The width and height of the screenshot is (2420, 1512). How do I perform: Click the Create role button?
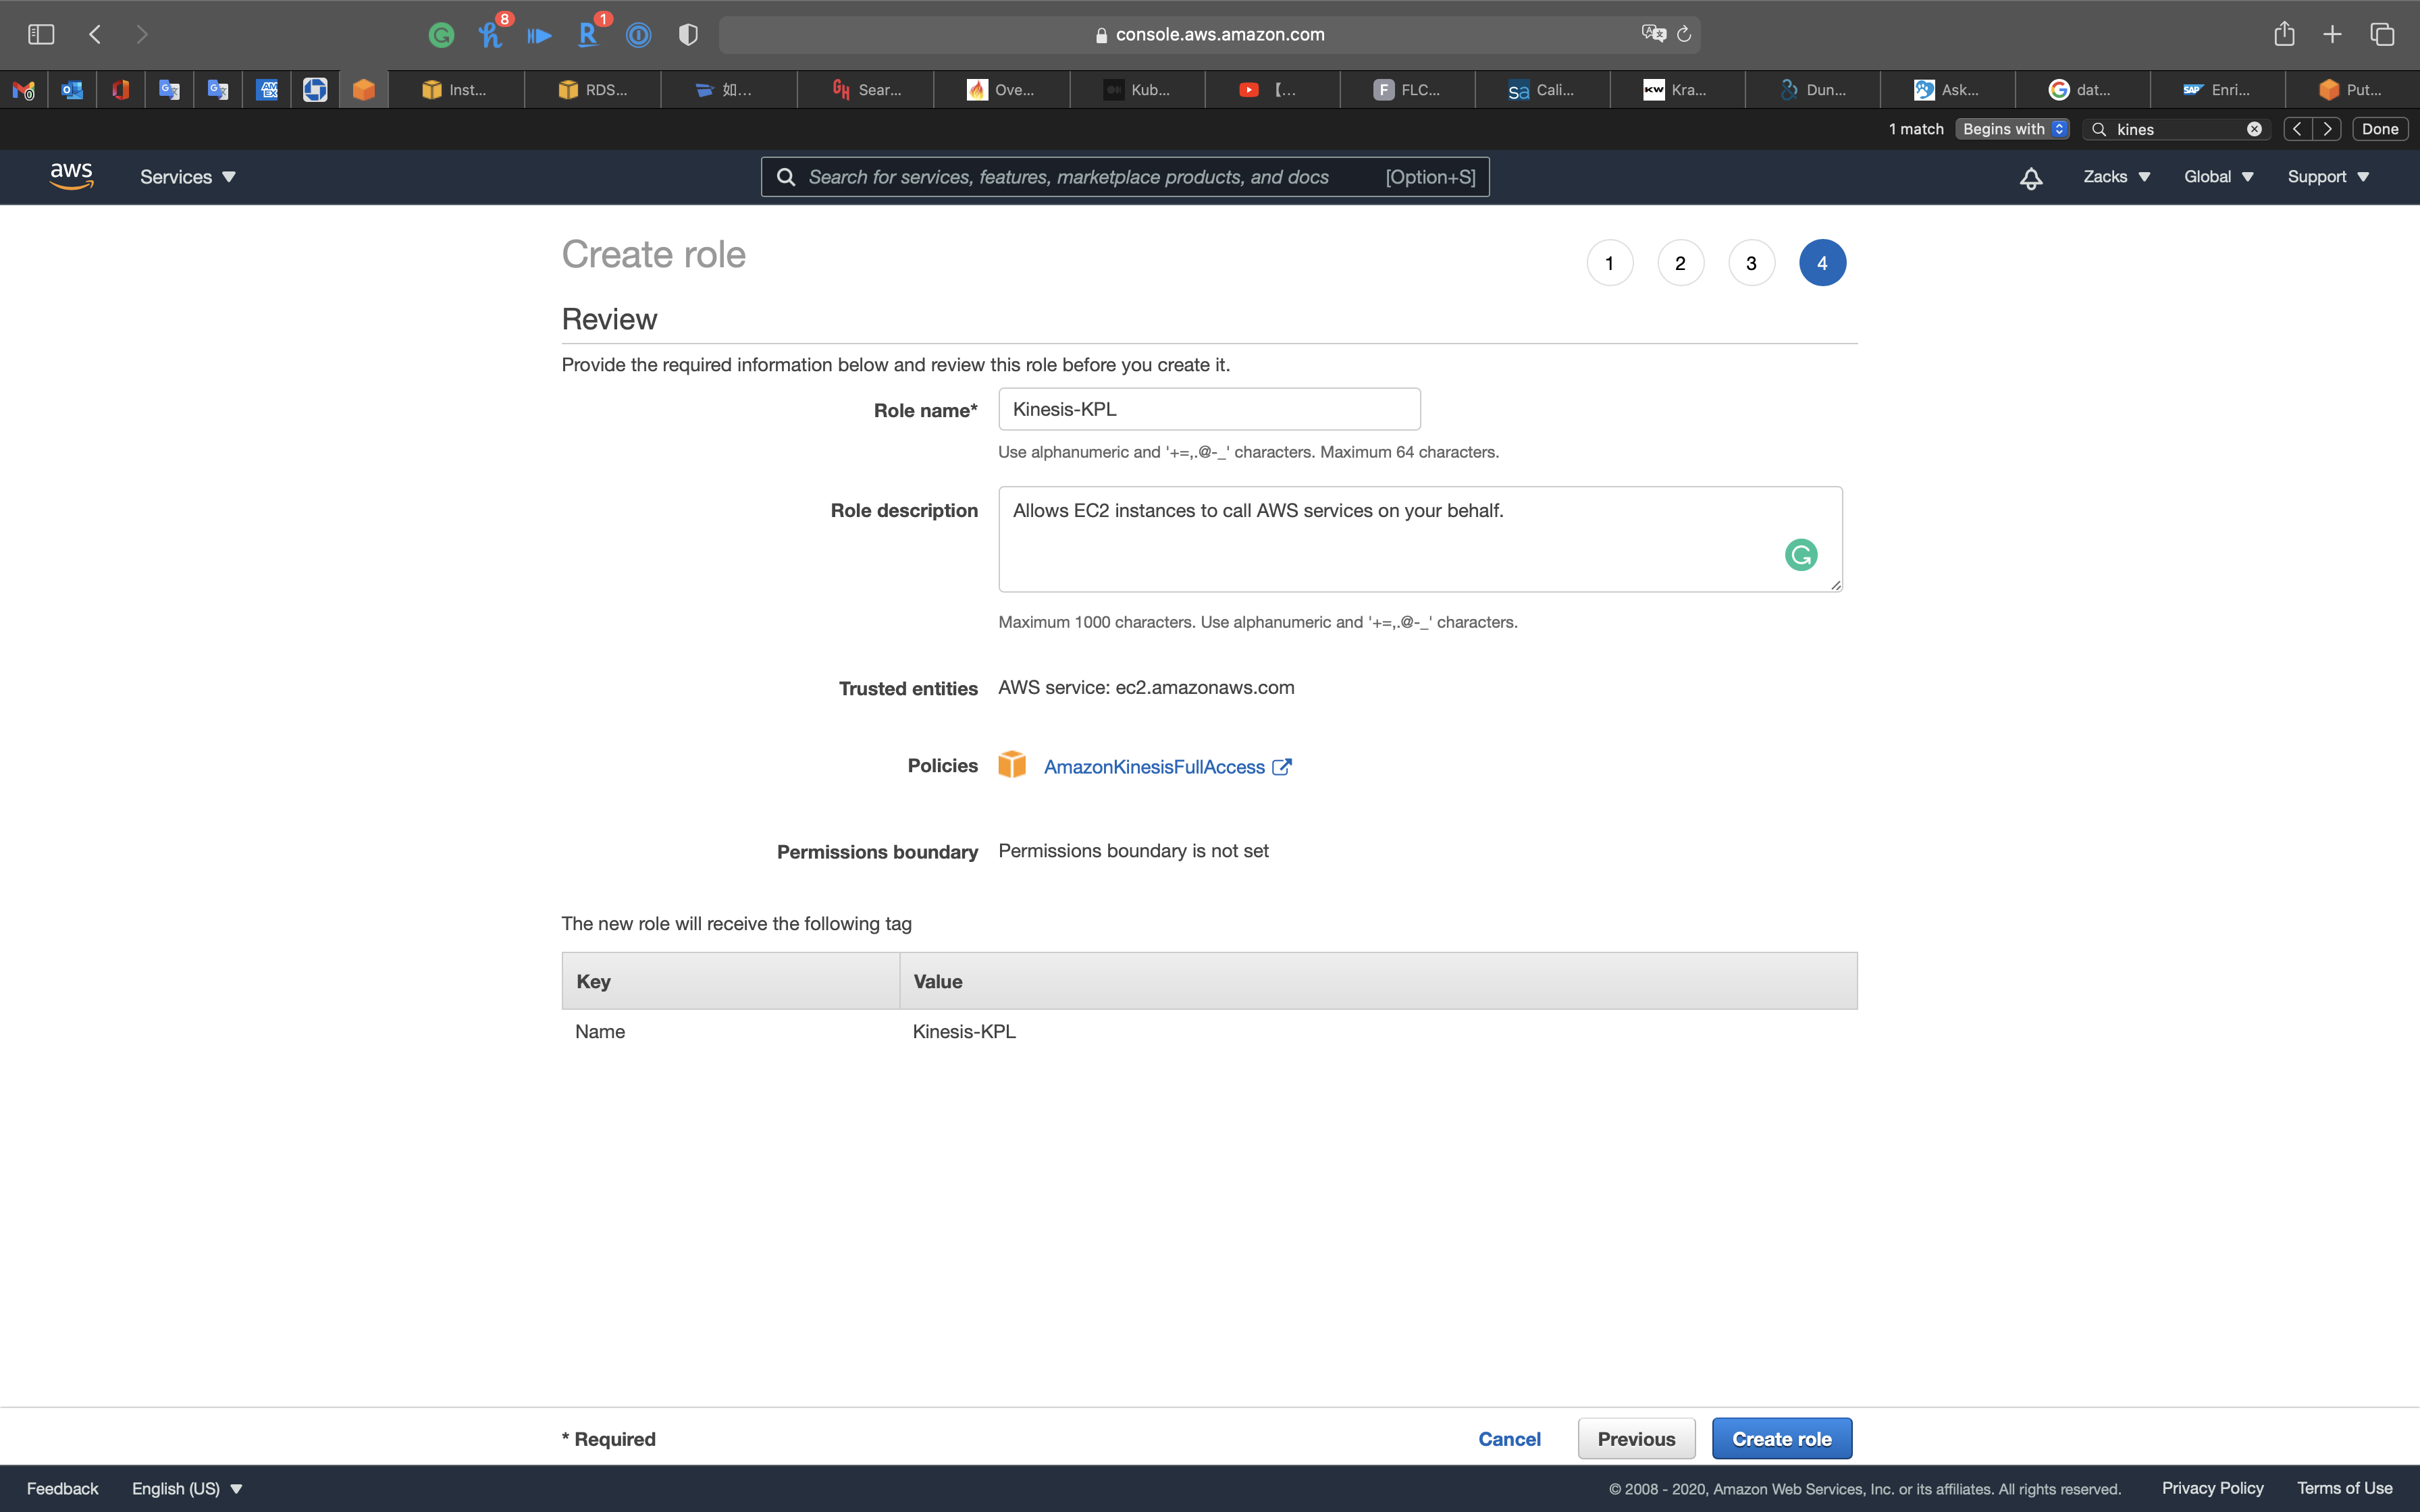click(1781, 1438)
